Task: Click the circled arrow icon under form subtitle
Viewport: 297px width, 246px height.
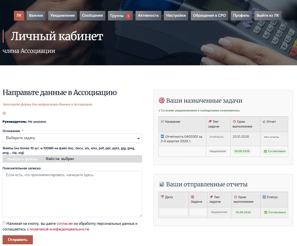Action: (x=4, y=113)
